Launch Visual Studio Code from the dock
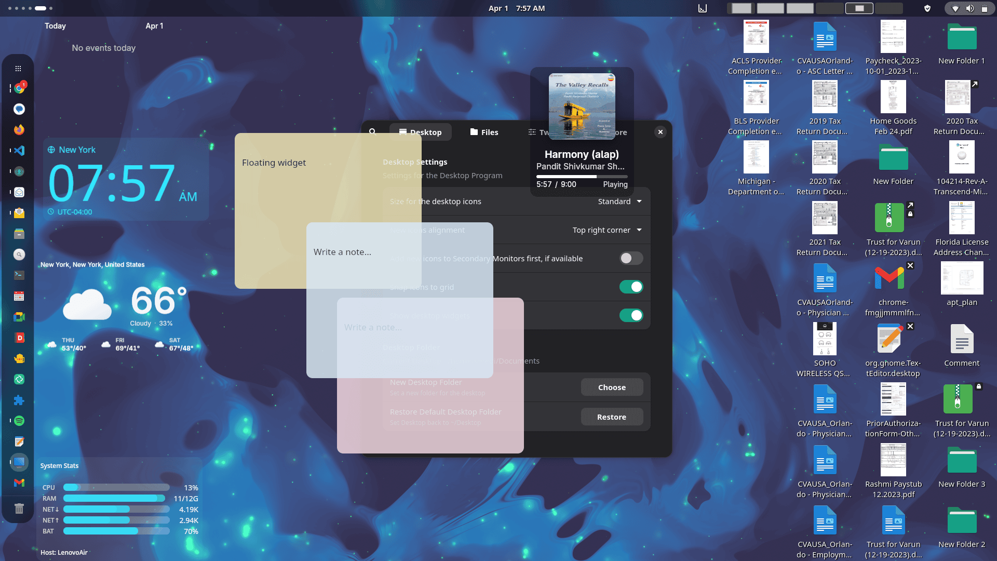997x561 pixels. point(19,151)
